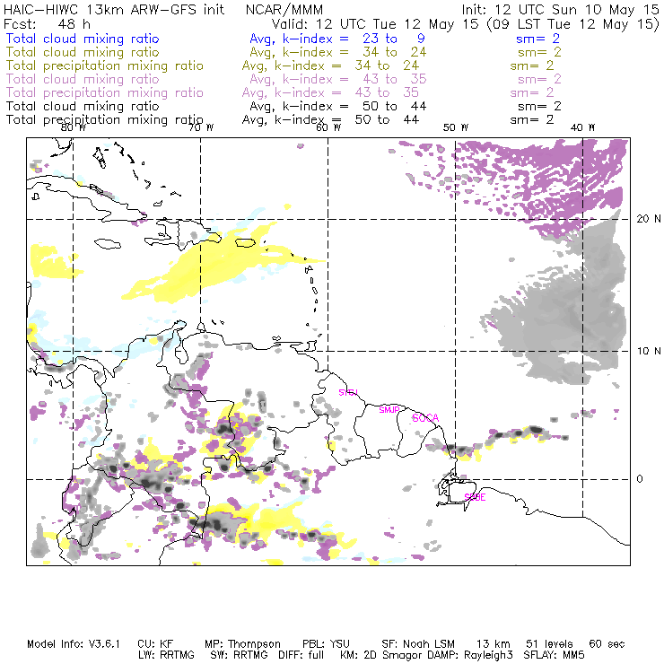
Task: Click the 'CU: KF' model setting
Action: coord(155,644)
